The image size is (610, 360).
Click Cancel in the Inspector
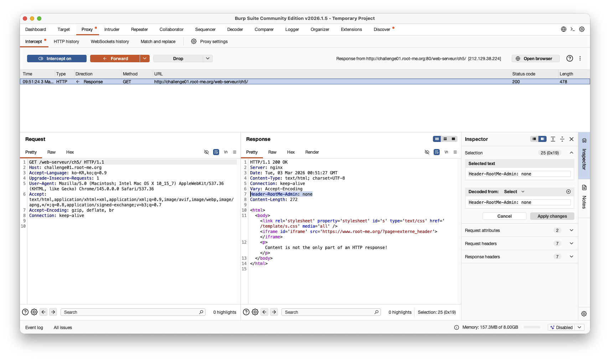(504, 216)
